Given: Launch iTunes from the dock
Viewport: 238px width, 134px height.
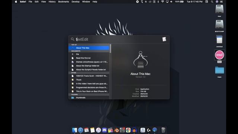Looking at the screenshot, I should coord(98,130).
